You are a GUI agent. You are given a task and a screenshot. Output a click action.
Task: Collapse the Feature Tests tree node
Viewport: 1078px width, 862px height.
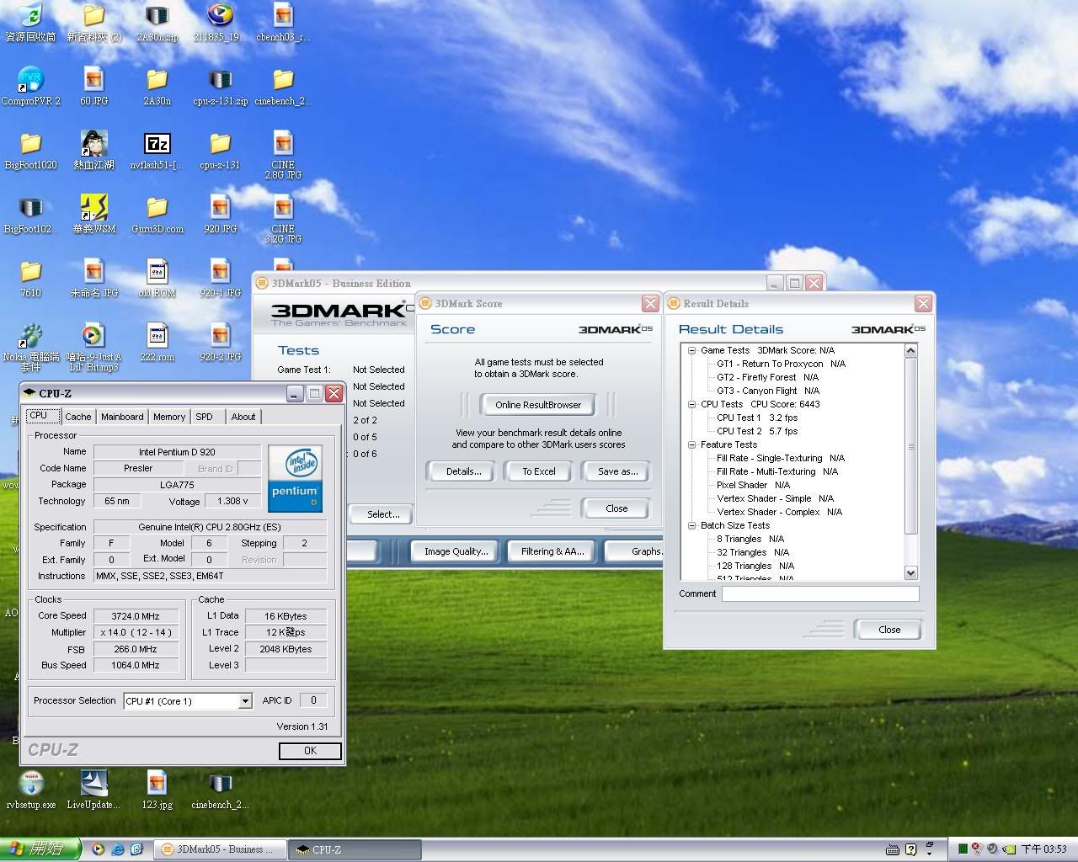point(691,444)
